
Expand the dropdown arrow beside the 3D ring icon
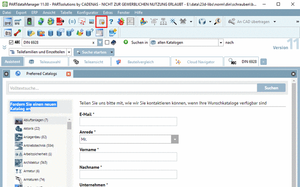[x=210, y=22]
